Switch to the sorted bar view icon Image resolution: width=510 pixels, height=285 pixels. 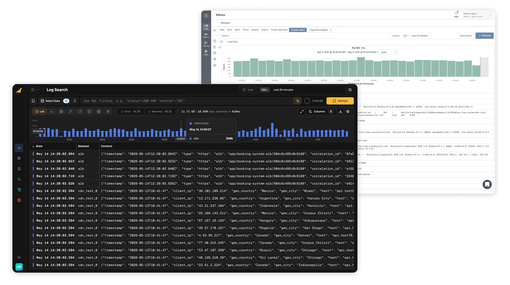(x=71, y=112)
